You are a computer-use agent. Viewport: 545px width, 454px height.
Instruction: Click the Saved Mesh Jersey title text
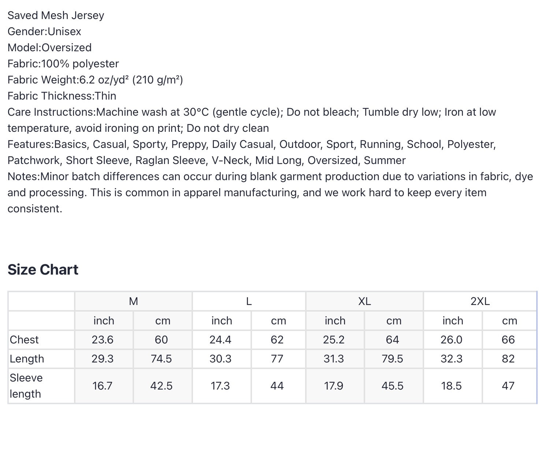(x=56, y=15)
